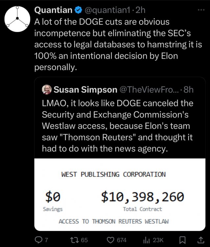The image size is (210, 247).
Task: Open Quantian's profile picture
Action: point(17,19)
